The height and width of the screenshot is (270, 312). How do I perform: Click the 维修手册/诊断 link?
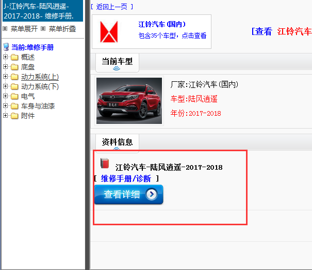pos(126,178)
